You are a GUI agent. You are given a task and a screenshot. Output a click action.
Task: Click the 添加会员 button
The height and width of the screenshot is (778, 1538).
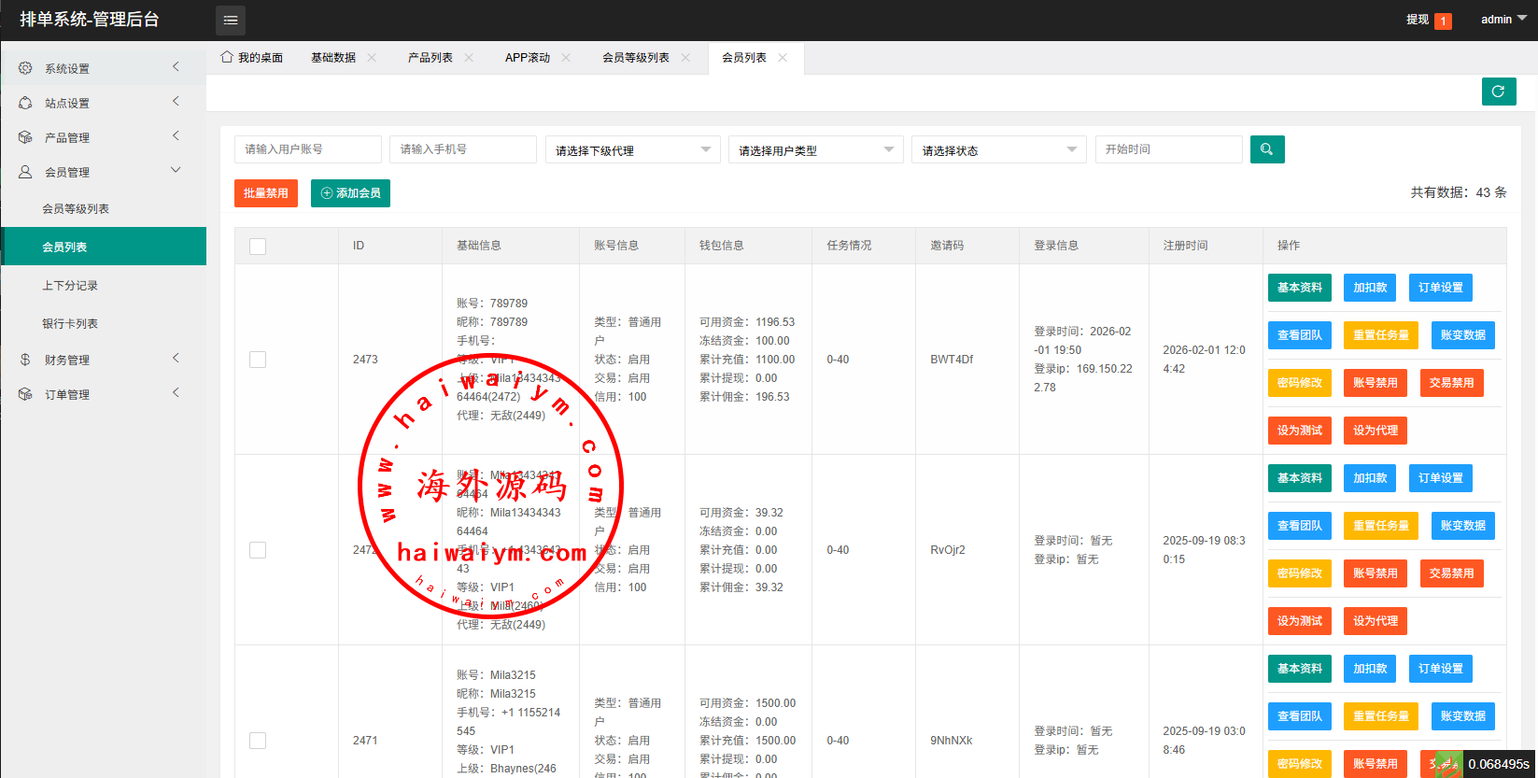(350, 193)
